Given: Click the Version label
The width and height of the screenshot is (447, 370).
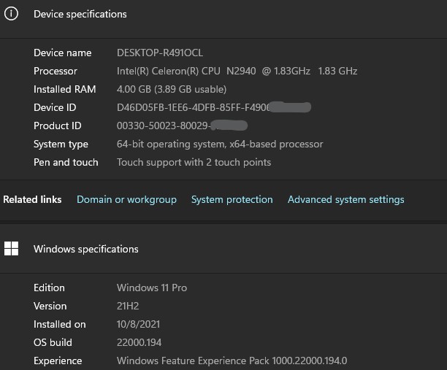Looking at the screenshot, I should [x=50, y=306].
